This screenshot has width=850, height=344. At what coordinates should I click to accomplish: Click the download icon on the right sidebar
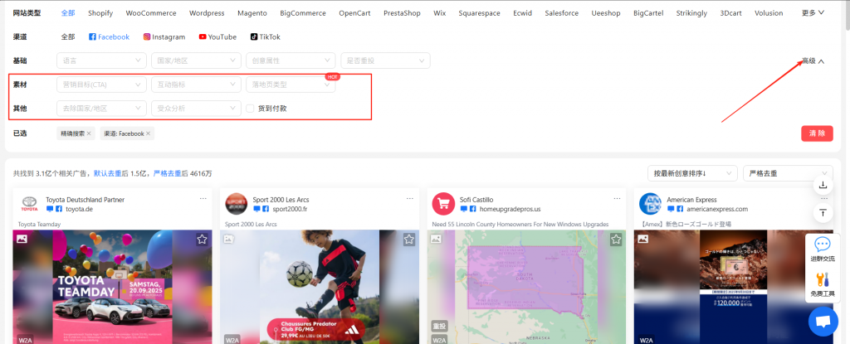click(823, 185)
